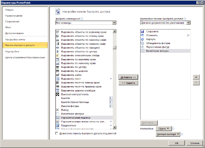This screenshot has width=205, height=148.
Task: Click the Выход X icon
Action: pos(58,110)
